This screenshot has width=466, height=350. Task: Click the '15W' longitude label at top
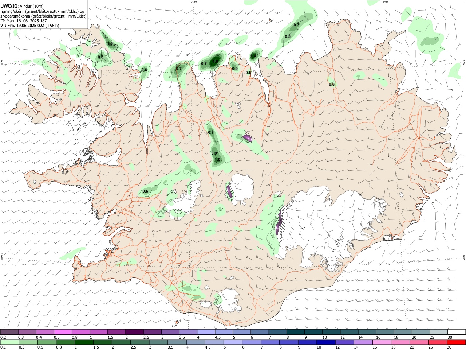click(x=386, y=2)
